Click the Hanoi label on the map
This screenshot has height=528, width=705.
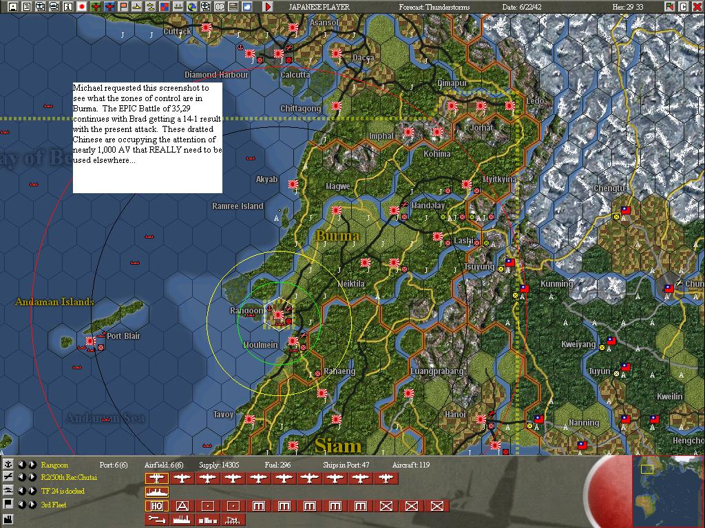[x=455, y=414]
